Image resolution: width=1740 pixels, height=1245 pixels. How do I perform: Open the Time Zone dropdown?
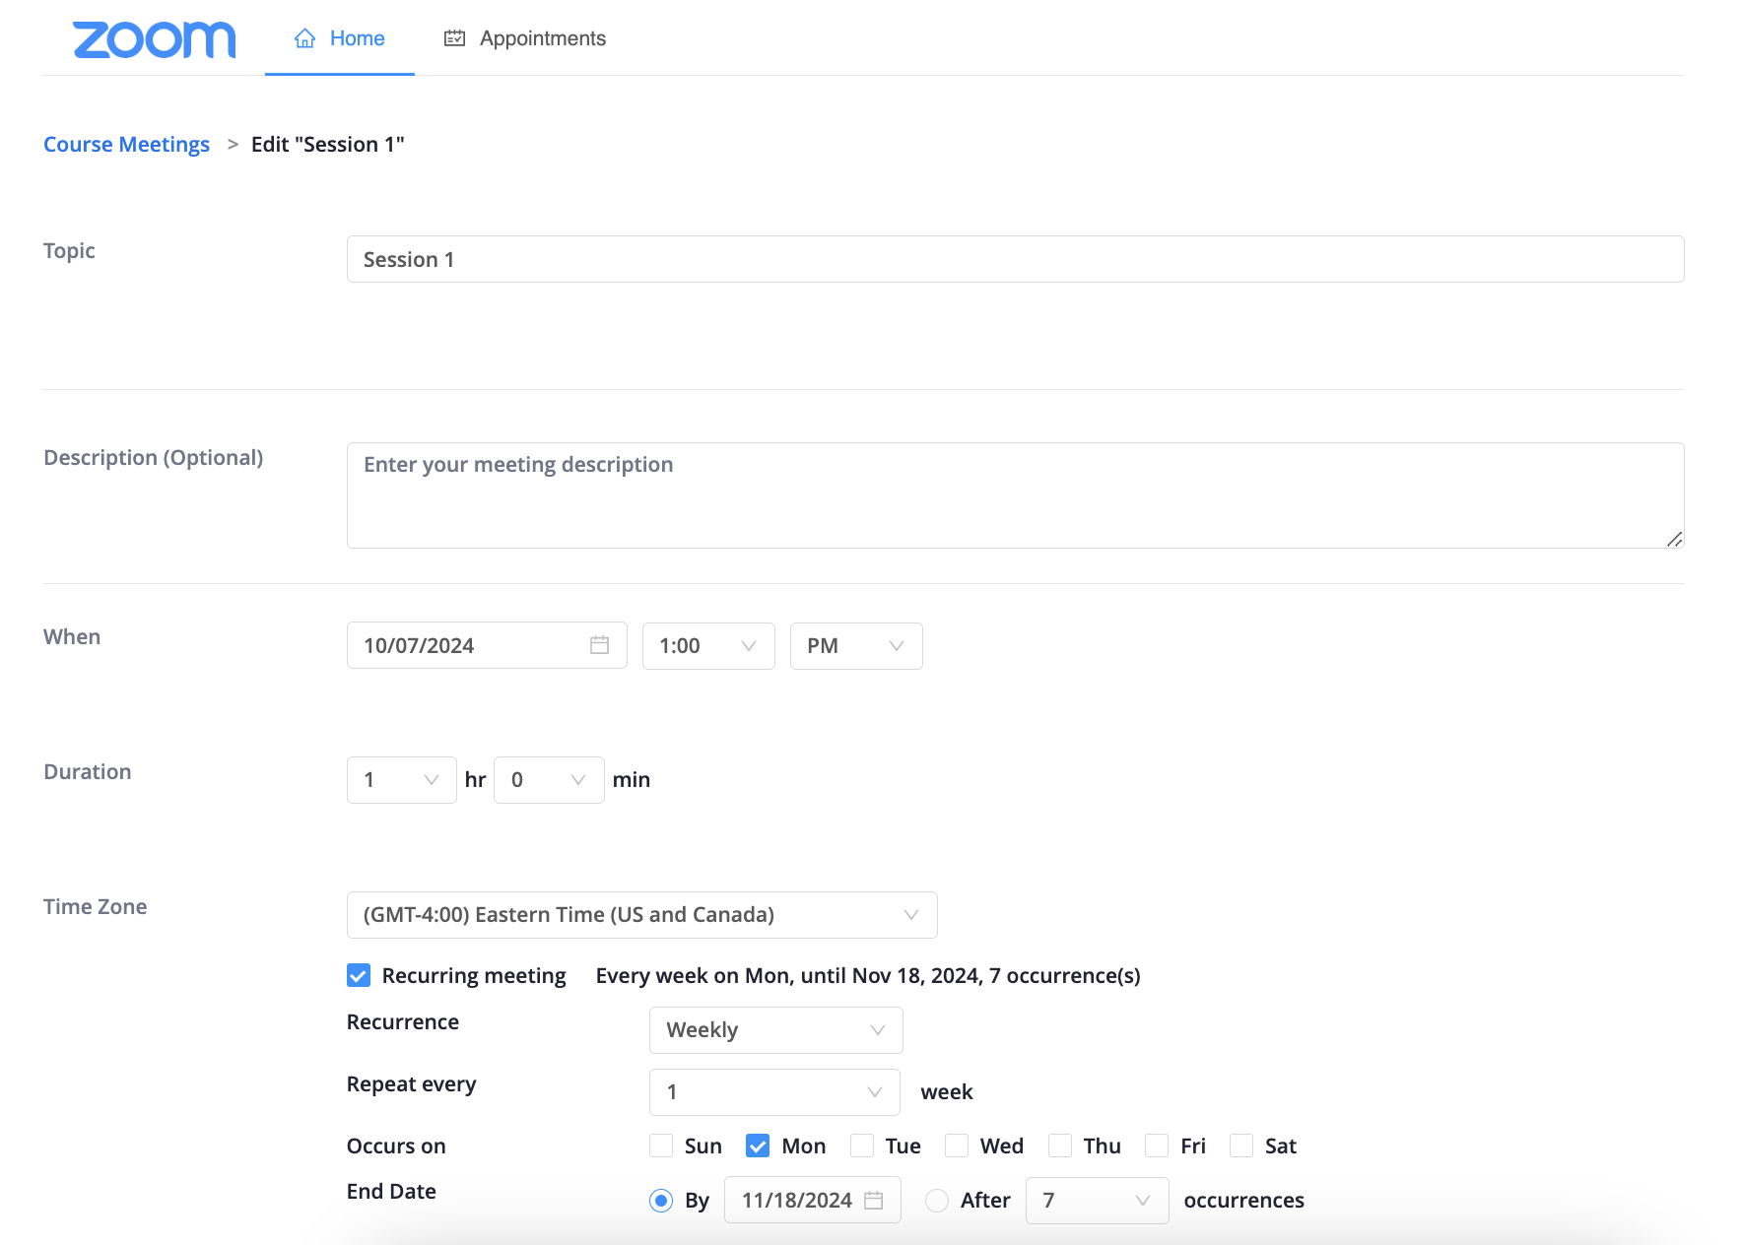coord(641,914)
